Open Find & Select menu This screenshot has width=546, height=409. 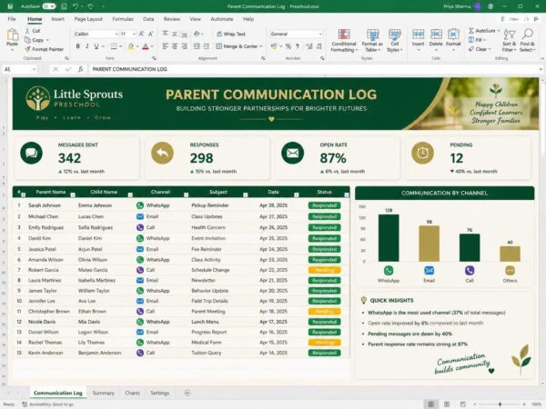[527, 40]
